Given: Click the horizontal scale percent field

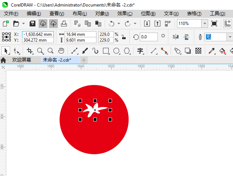Looking at the screenshot, I should point(106,34).
